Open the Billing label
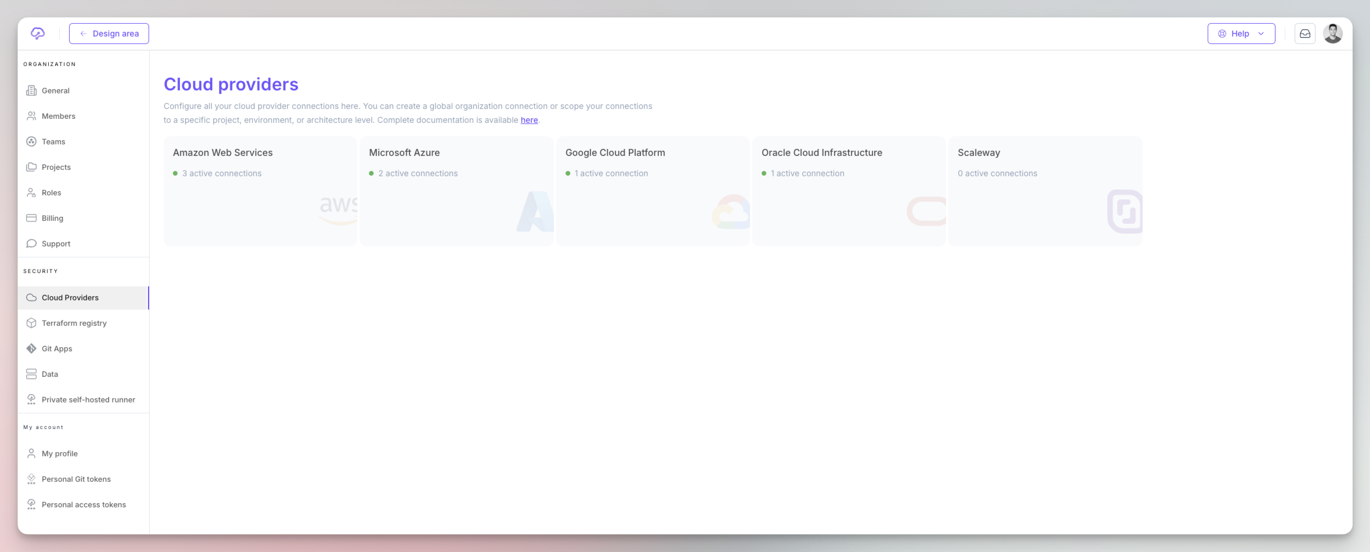This screenshot has width=1370, height=552. (52, 218)
